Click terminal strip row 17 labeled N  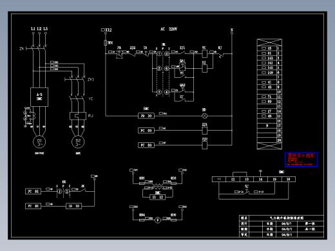pyautogui.click(x=269, y=126)
